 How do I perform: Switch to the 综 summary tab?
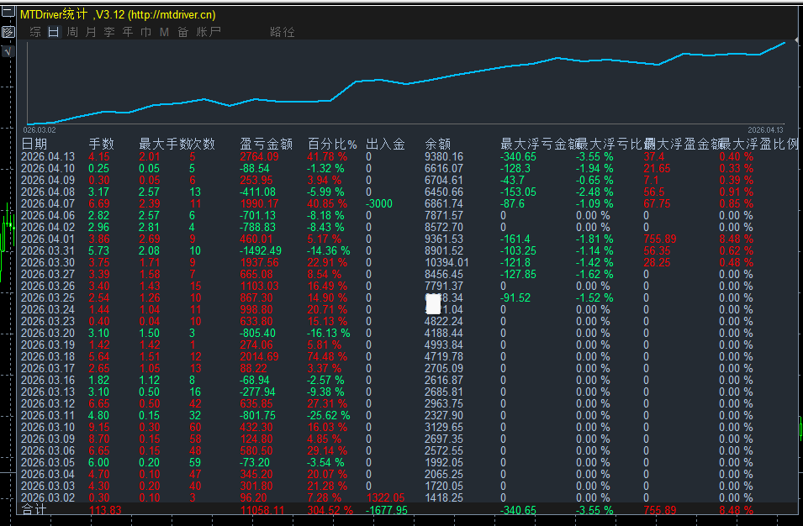tap(35, 32)
